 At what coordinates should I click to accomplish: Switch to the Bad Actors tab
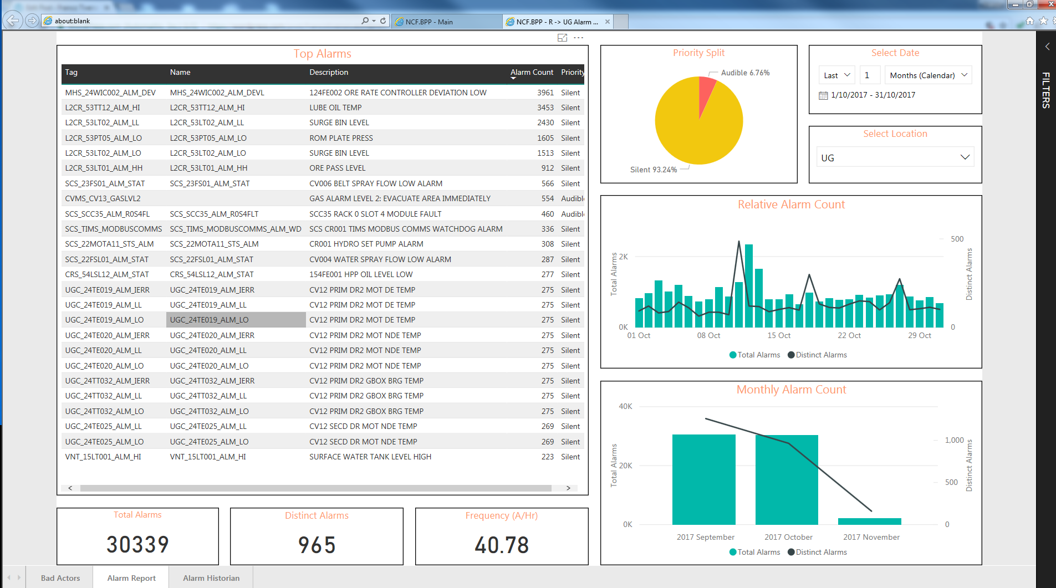[x=60, y=578]
